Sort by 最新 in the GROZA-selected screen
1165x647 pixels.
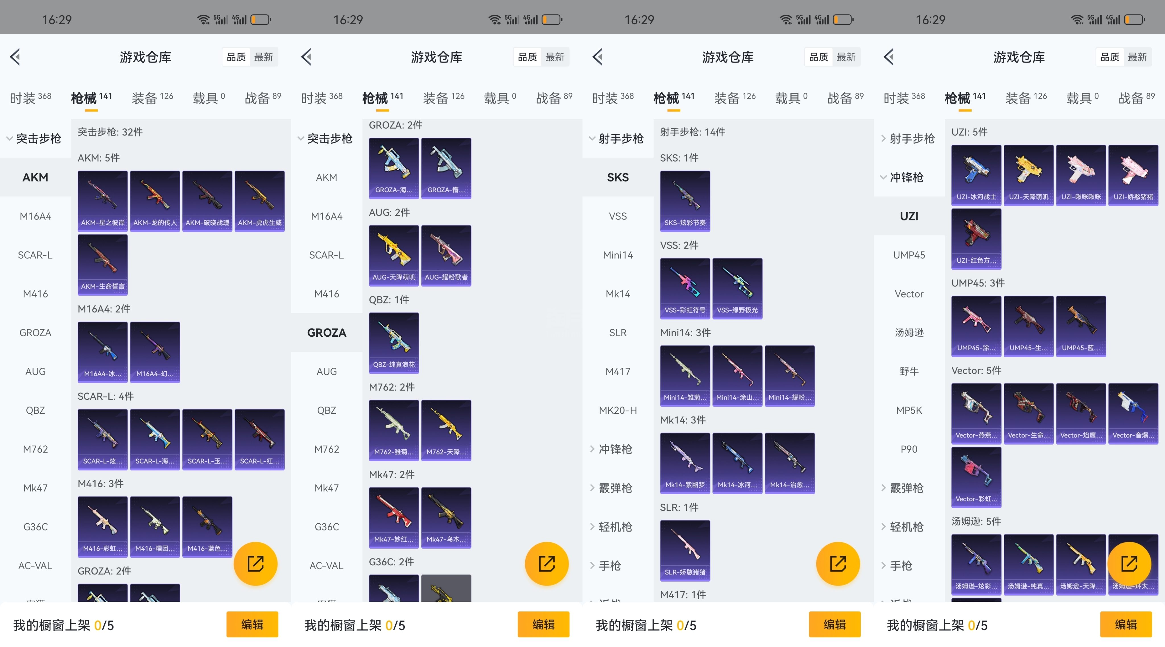click(555, 57)
